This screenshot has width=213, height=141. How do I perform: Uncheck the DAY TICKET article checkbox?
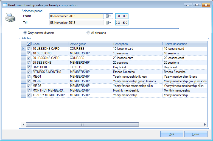[x=29, y=67]
